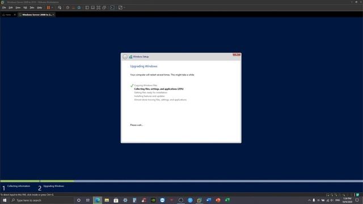Viewport: 363px width, 204px height.
Task: Click the 'Upgrading Windows' step label at bottom
Action: [54, 186]
